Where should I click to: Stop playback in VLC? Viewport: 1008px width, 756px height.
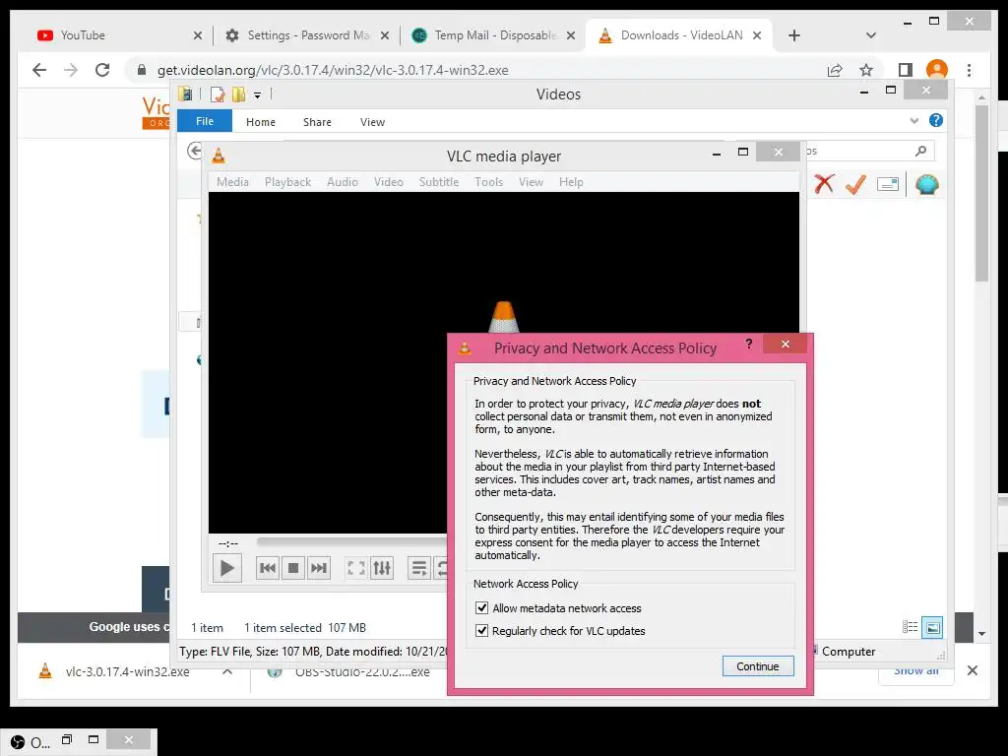293,568
